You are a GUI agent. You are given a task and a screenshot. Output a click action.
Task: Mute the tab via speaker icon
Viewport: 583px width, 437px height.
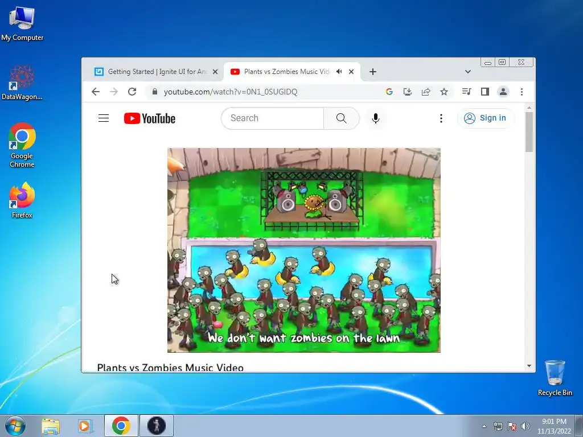click(339, 71)
